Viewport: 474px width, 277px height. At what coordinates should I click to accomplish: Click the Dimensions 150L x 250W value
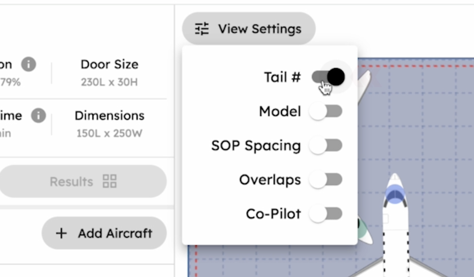[x=109, y=133]
